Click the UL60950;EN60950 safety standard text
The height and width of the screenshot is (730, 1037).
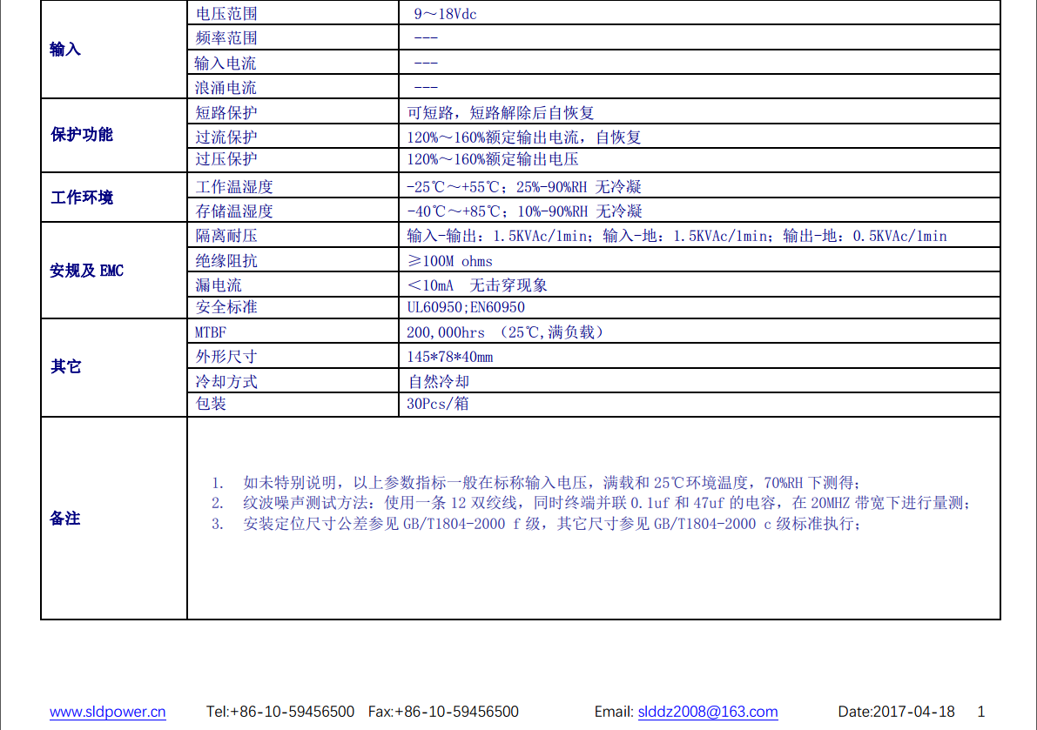click(466, 307)
